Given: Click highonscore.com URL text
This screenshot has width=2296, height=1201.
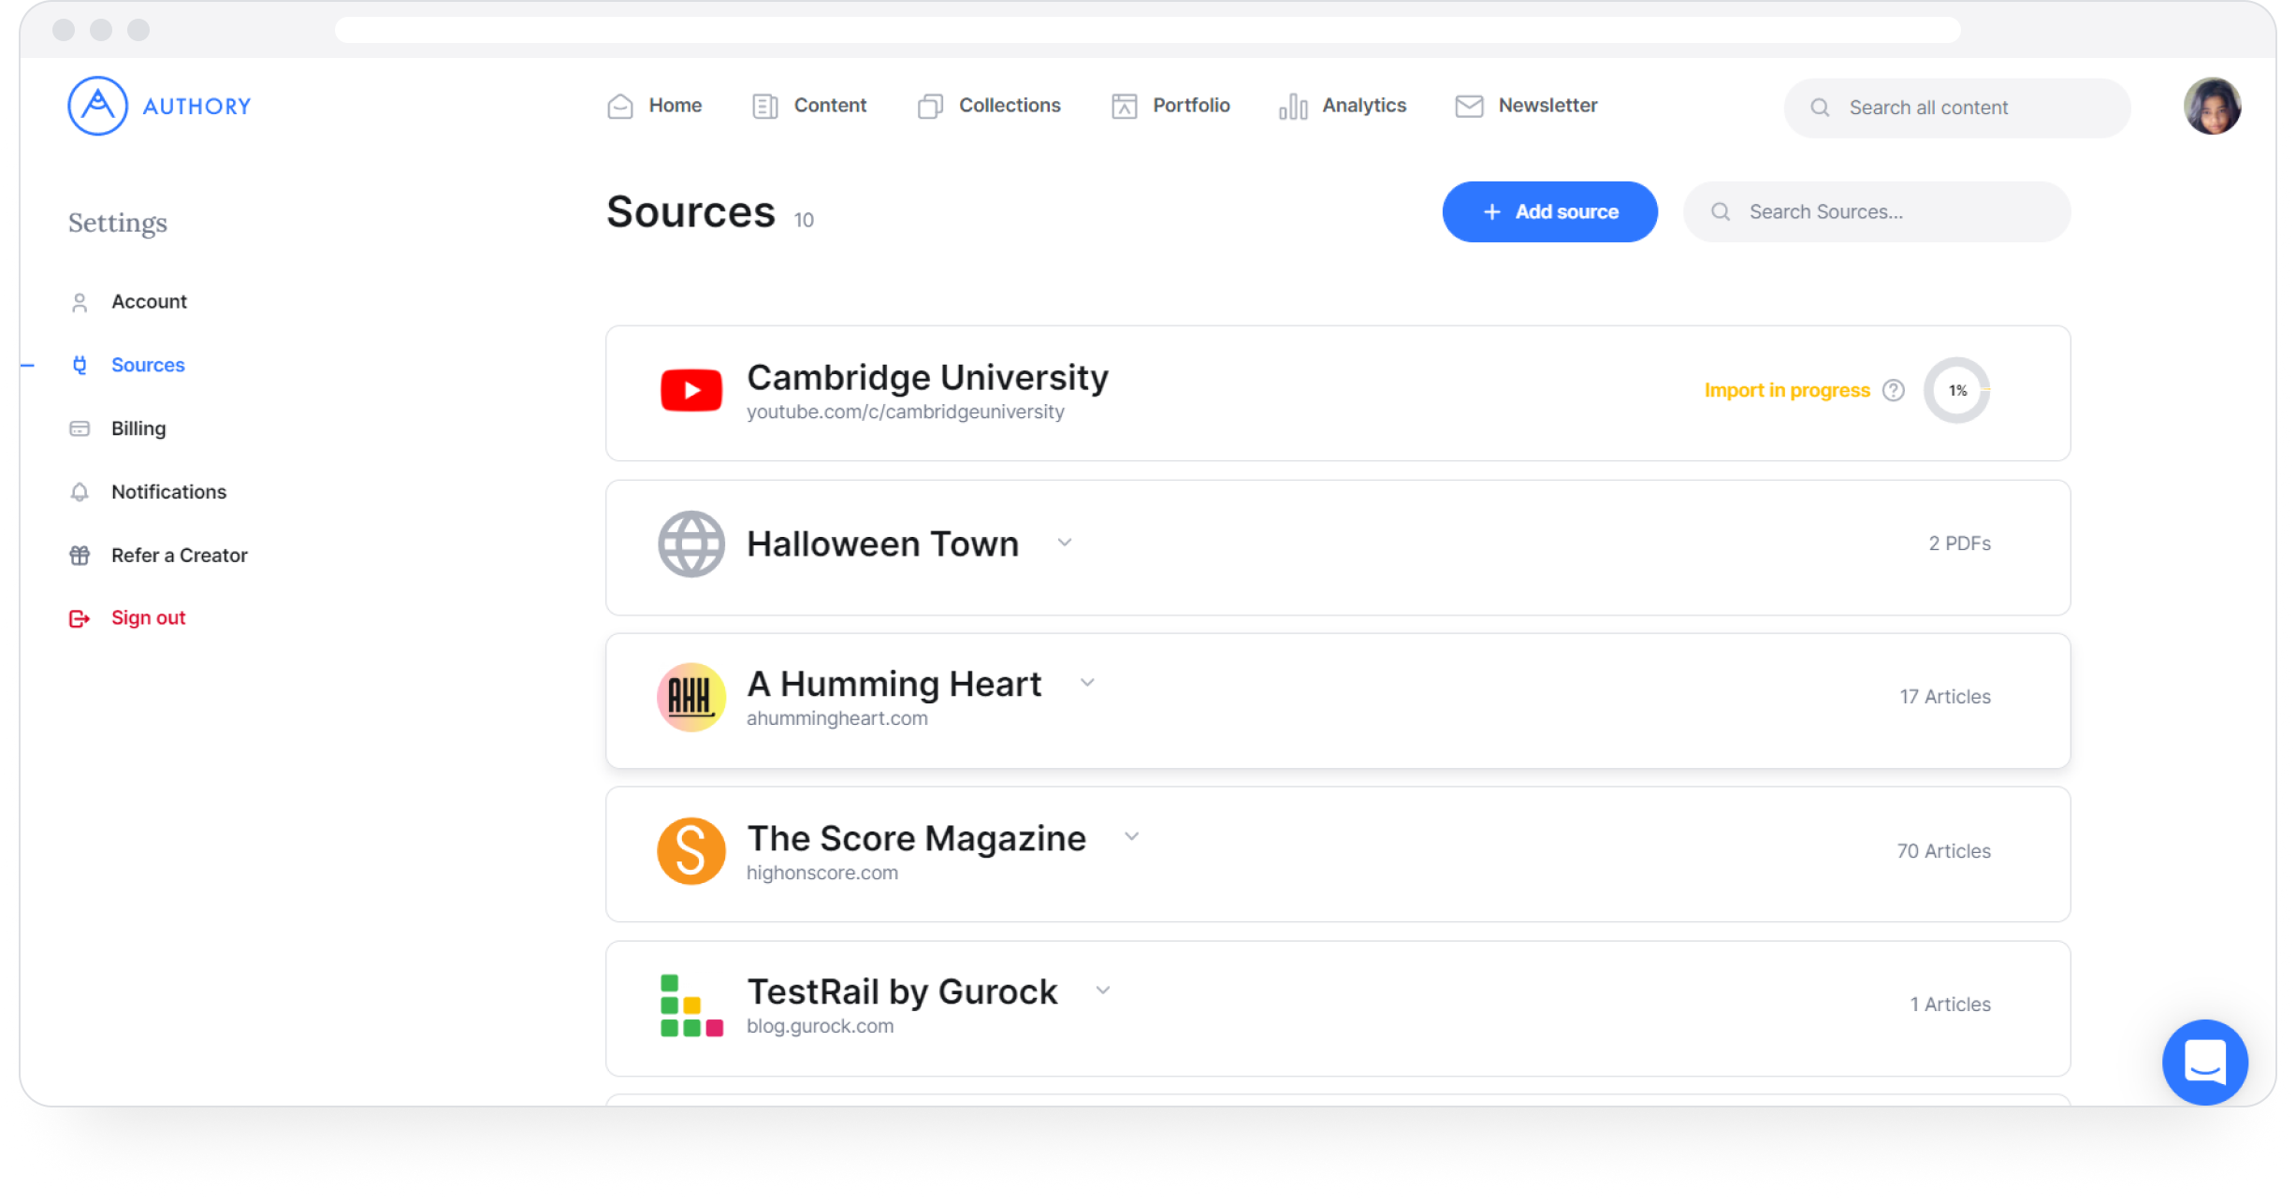Looking at the screenshot, I should point(822,873).
